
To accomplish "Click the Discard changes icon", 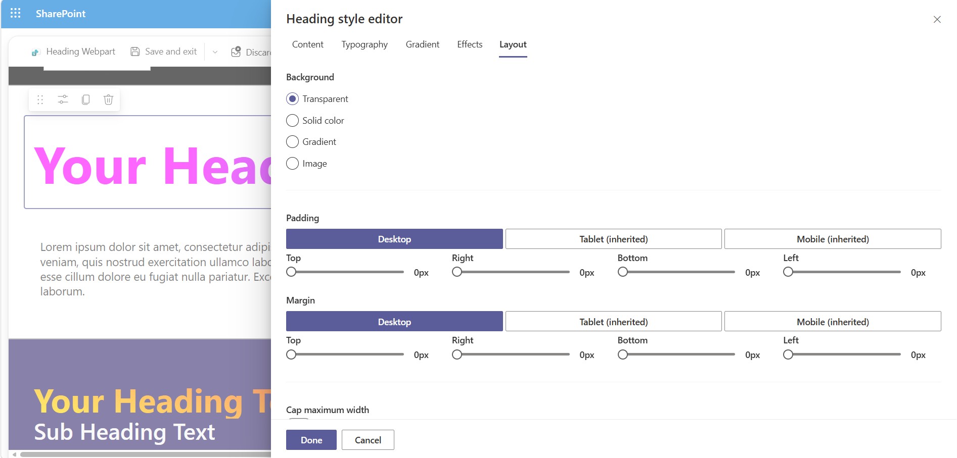I will click(236, 52).
